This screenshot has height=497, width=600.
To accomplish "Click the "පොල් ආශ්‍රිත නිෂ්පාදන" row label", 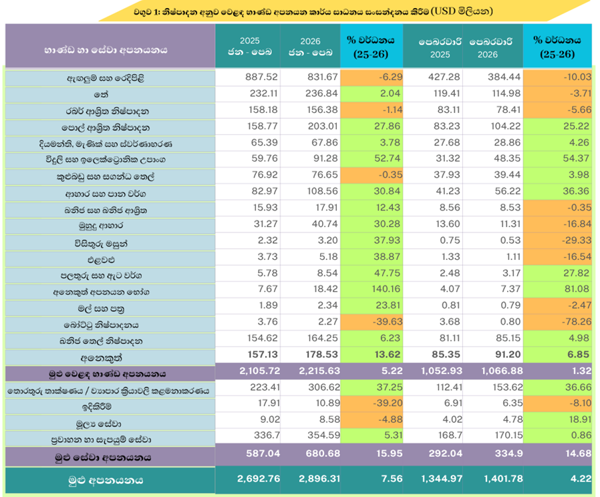I will (x=110, y=127).
